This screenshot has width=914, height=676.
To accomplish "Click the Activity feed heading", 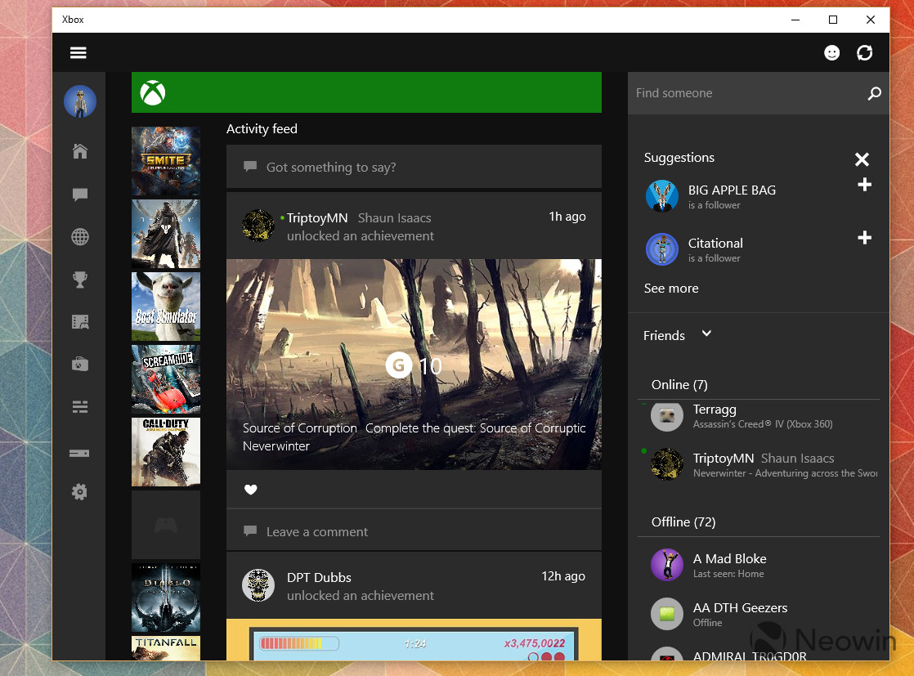I will pos(262,129).
